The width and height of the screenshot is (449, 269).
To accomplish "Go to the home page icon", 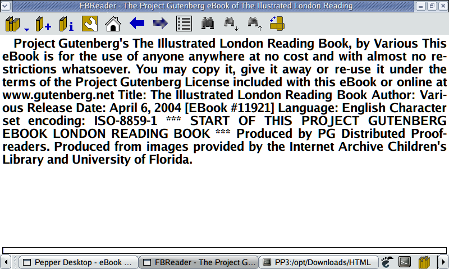I will click(x=113, y=24).
